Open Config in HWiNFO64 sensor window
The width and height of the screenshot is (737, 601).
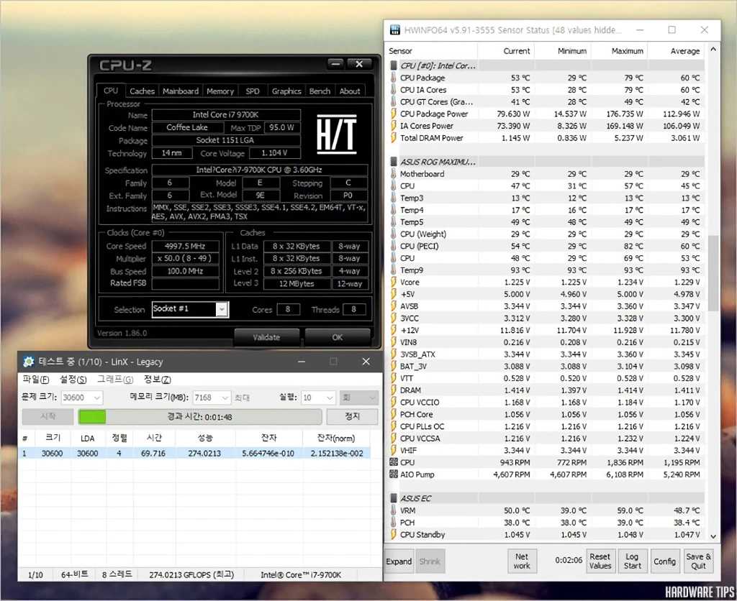click(664, 561)
